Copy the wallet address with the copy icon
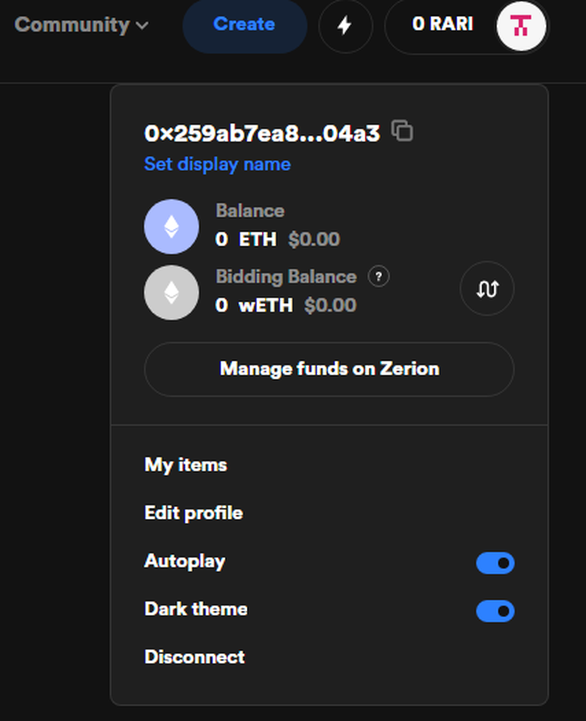Screen dimensions: 586x721 click(x=402, y=130)
